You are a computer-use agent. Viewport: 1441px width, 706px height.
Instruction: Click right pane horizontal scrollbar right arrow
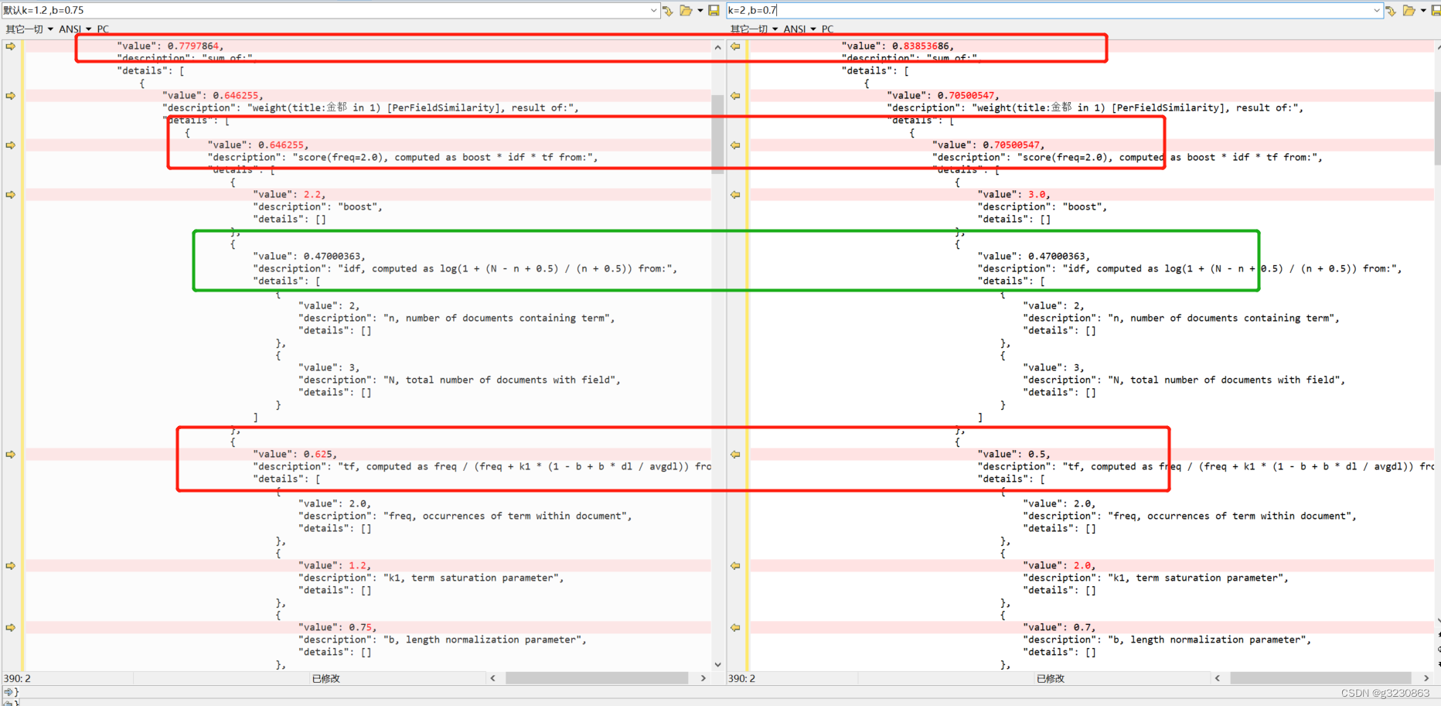click(x=1427, y=678)
